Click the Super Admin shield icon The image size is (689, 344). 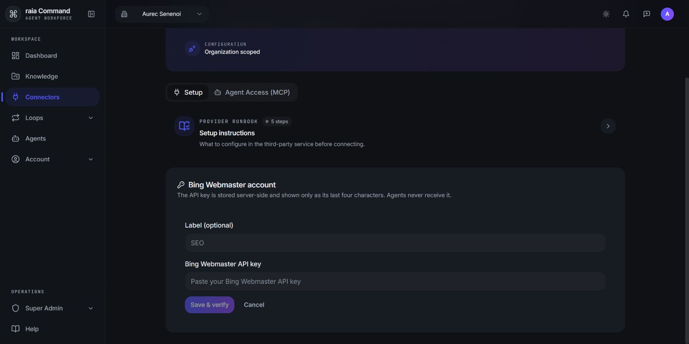pos(16,309)
